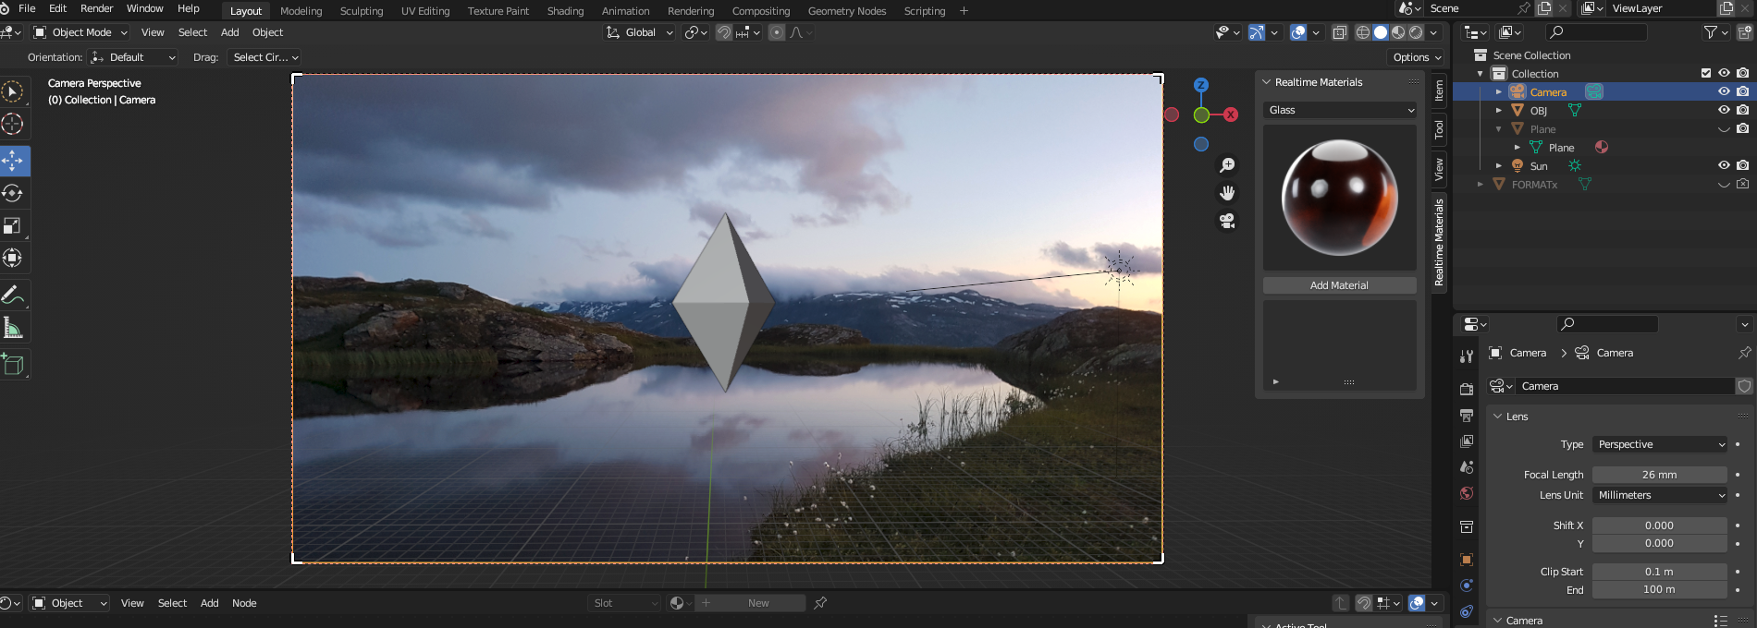Uncheck the Collection exclude checkbox
Screen dimensions: 1757x628
click(1706, 73)
